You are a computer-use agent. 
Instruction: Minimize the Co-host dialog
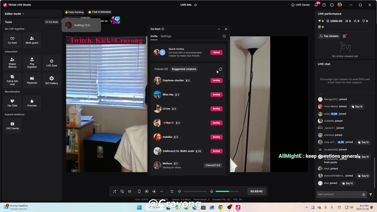[x=219, y=29]
